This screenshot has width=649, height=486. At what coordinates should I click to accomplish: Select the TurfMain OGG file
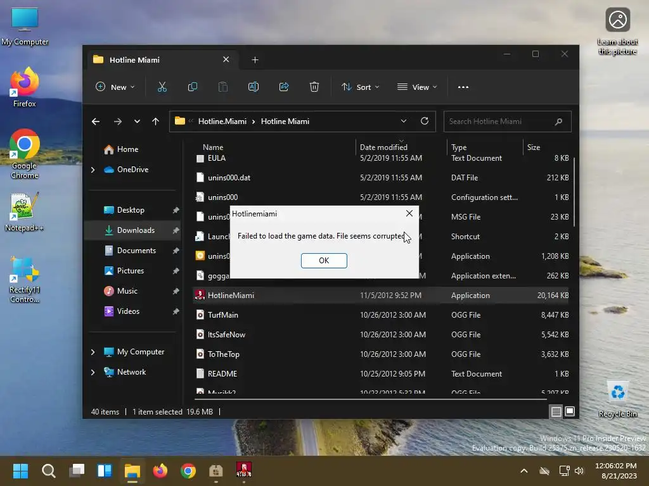click(381, 315)
